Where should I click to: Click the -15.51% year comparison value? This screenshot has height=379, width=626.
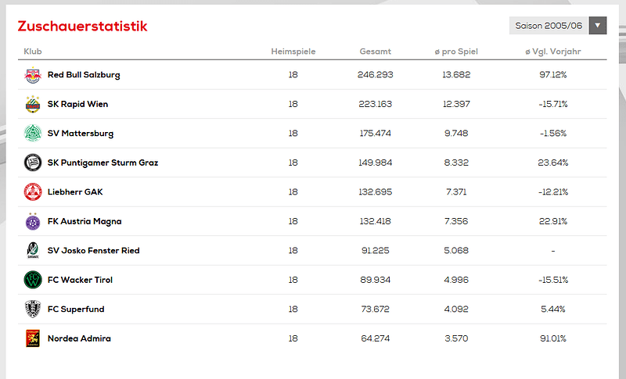[x=553, y=280]
